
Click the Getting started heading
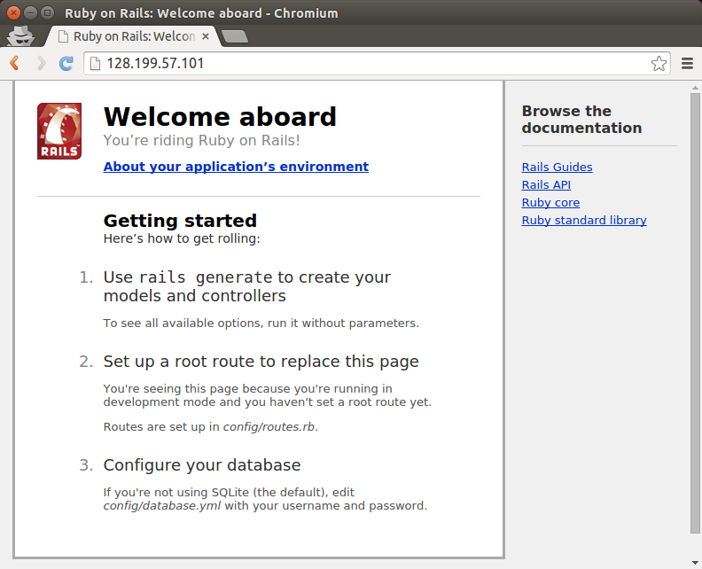coord(180,221)
